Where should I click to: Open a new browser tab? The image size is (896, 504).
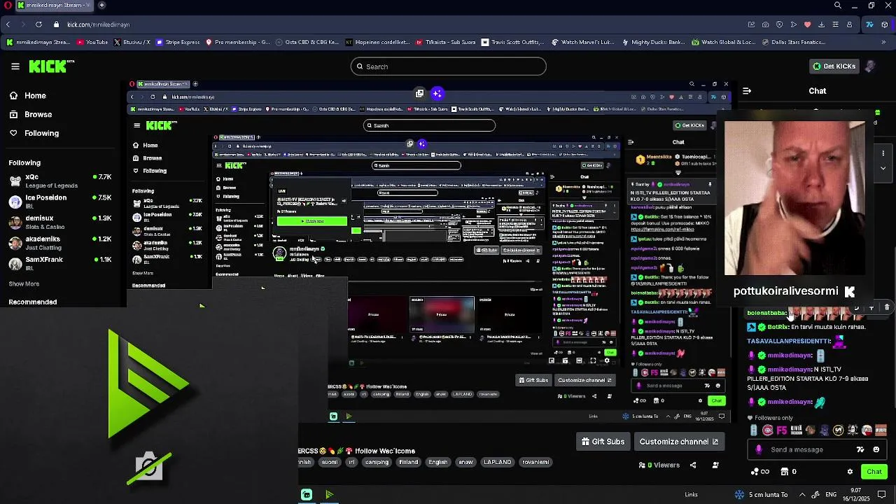click(x=101, y=5)
